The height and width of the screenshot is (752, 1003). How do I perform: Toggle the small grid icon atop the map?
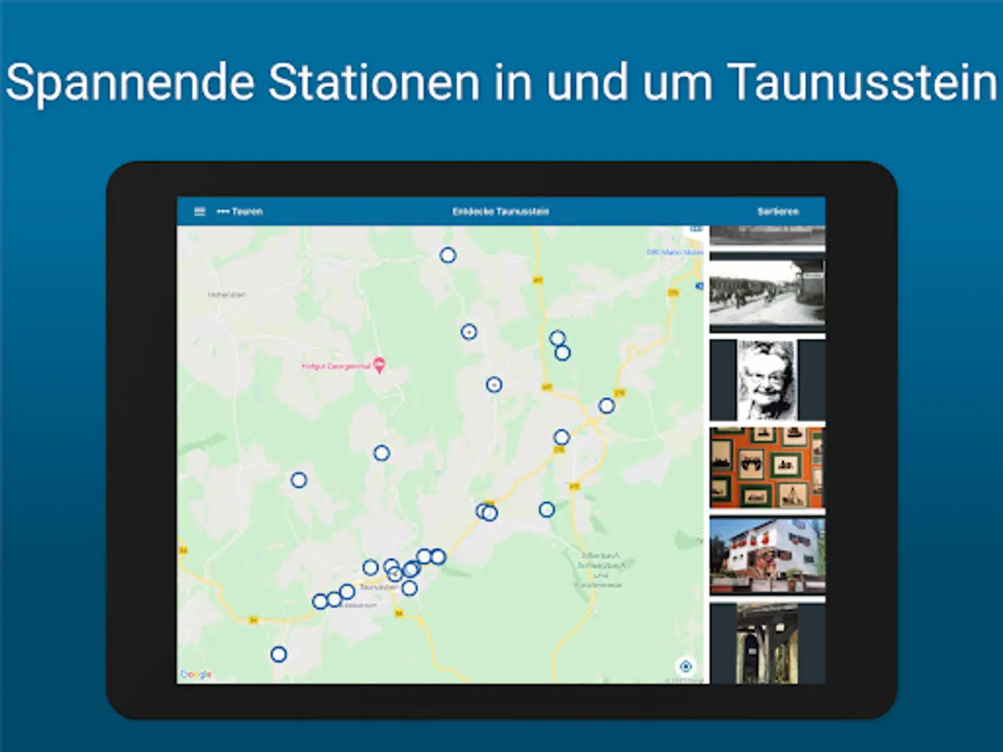tap(695, 229)
